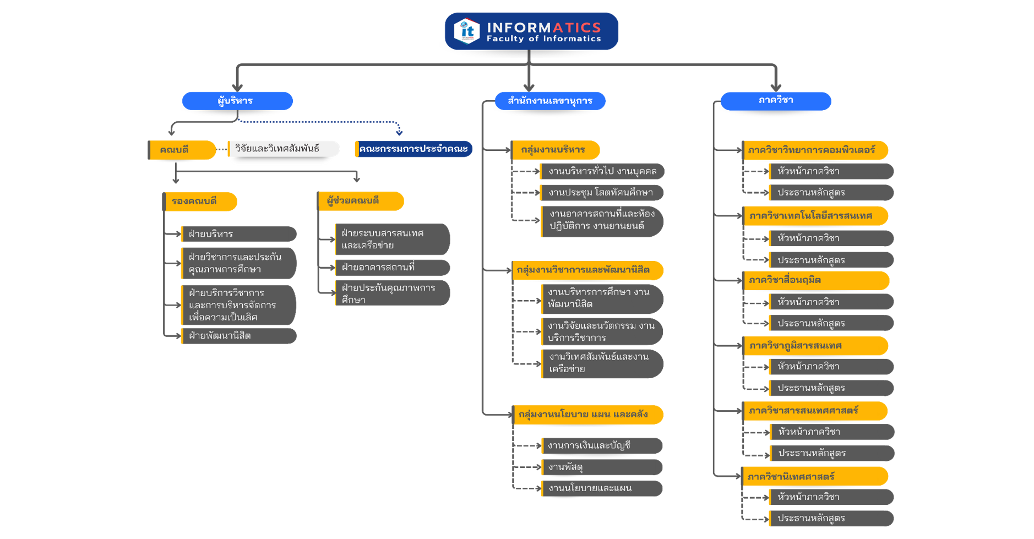The width and height of the screenshot is (1034, 539).
Task: Click the hexagonal 'it' faculty logo icon
Action: coord(466,31)
